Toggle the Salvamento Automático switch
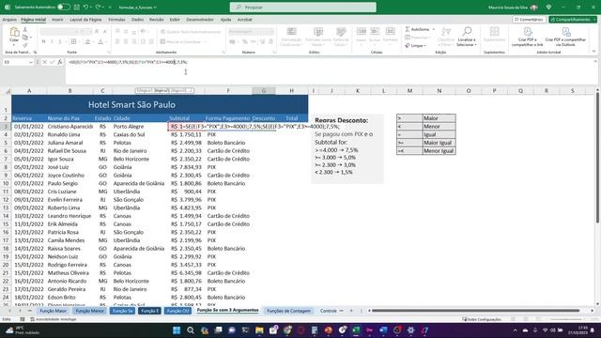This screenshot has height=338, width=601. click(x=64, y=7)
